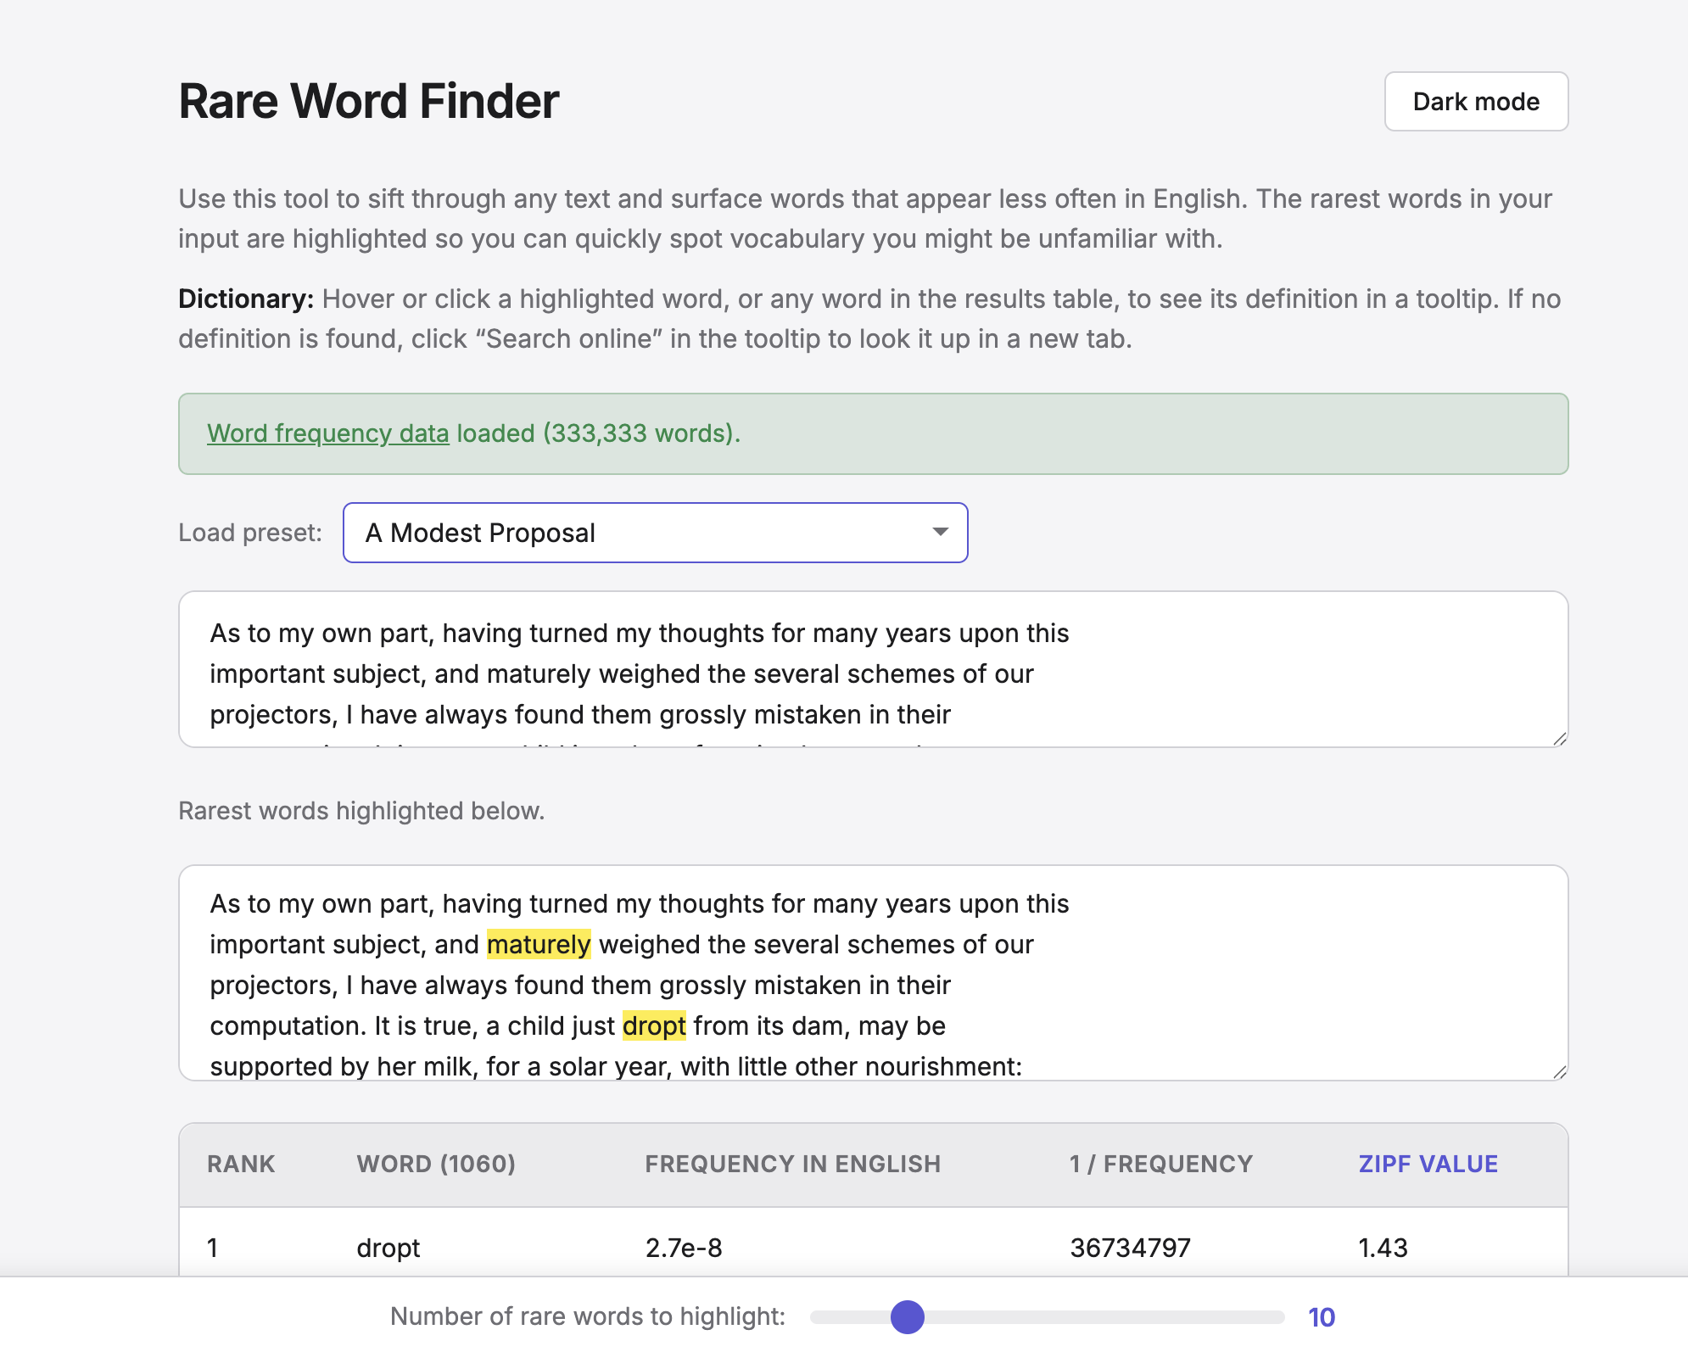Sort by the Rank column header

[x=241, y=1164]
